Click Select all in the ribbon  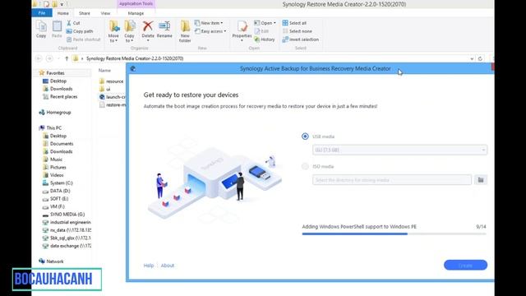(294, 23)
